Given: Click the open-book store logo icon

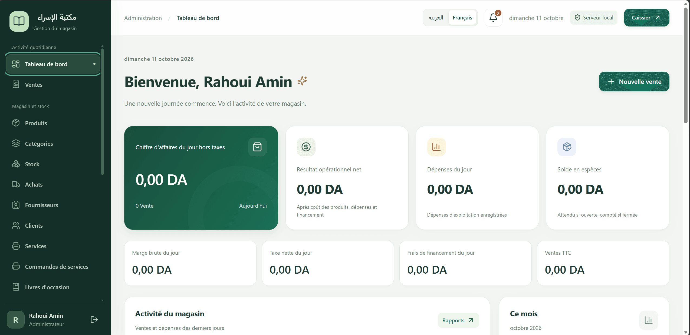Looking at the screenshot, I should coord(19,21).
